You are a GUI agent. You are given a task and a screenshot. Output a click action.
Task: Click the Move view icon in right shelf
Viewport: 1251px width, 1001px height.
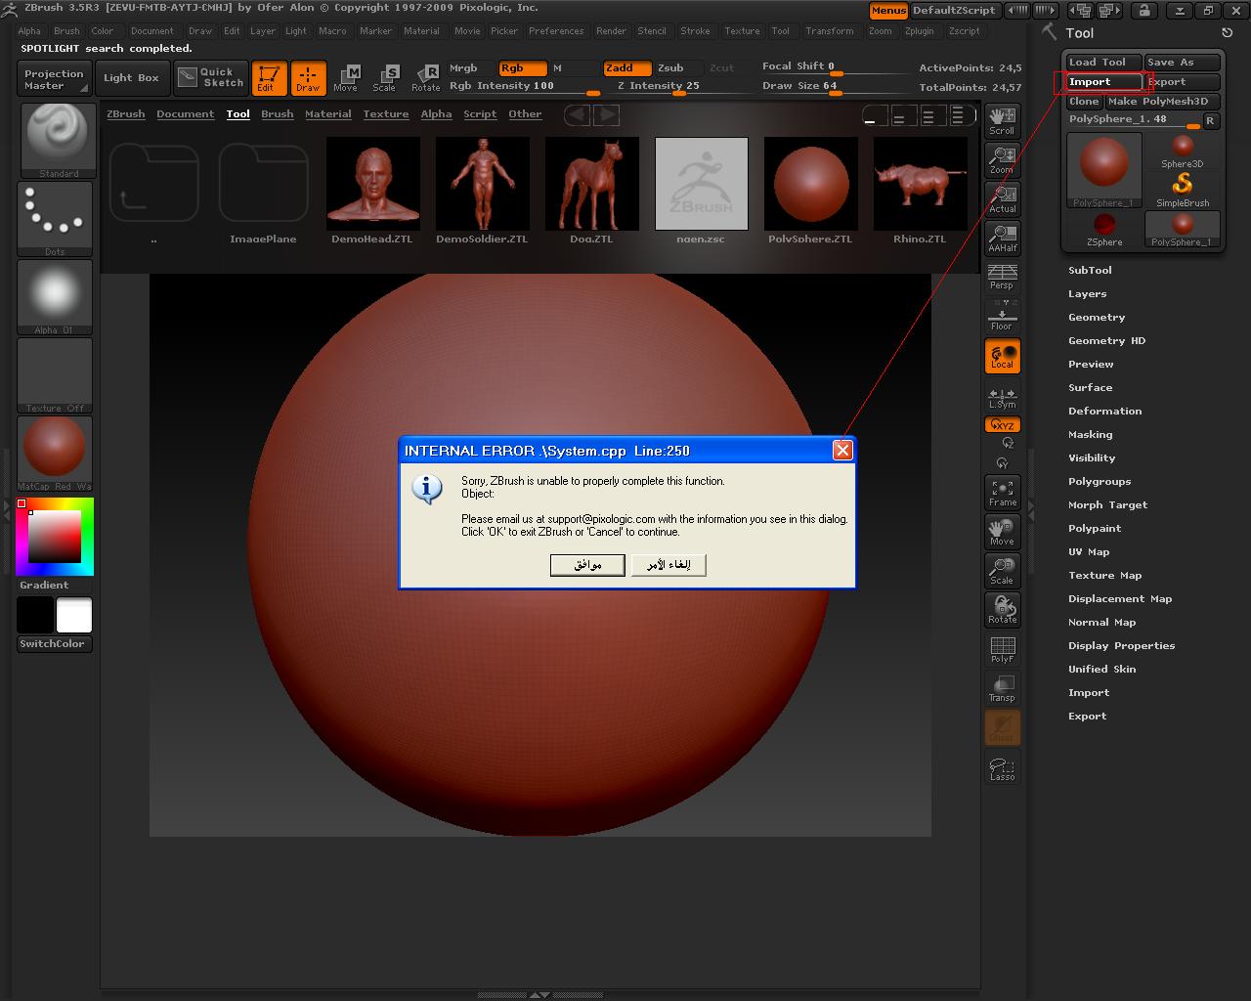point(1002,532)
